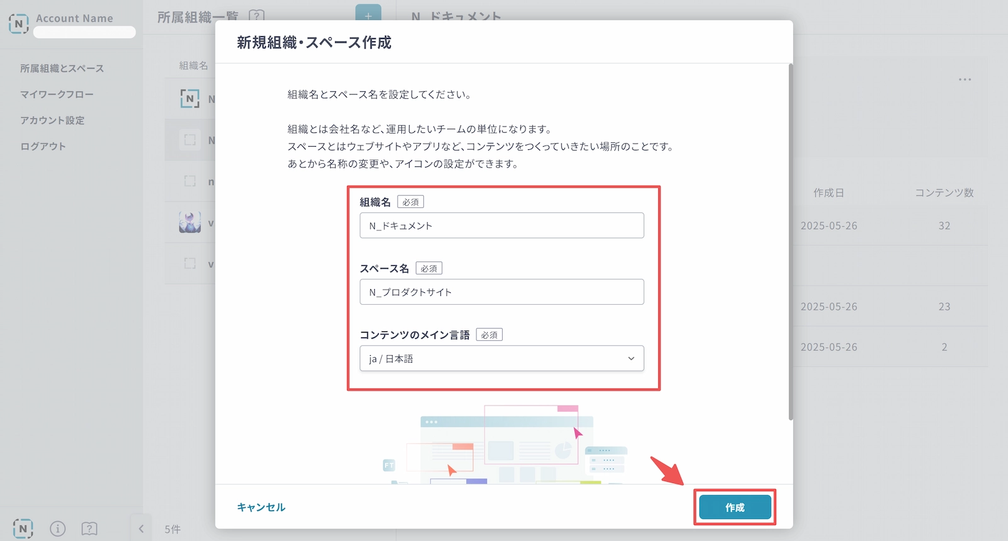The height and width of the screenshot is (541, 1008).
Task: Click the dialog's vertical scrollbar
Action: point(790,242)
